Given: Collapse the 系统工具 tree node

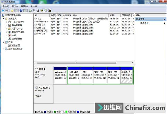Looking at the screenshot, I should tap(3, 19).
